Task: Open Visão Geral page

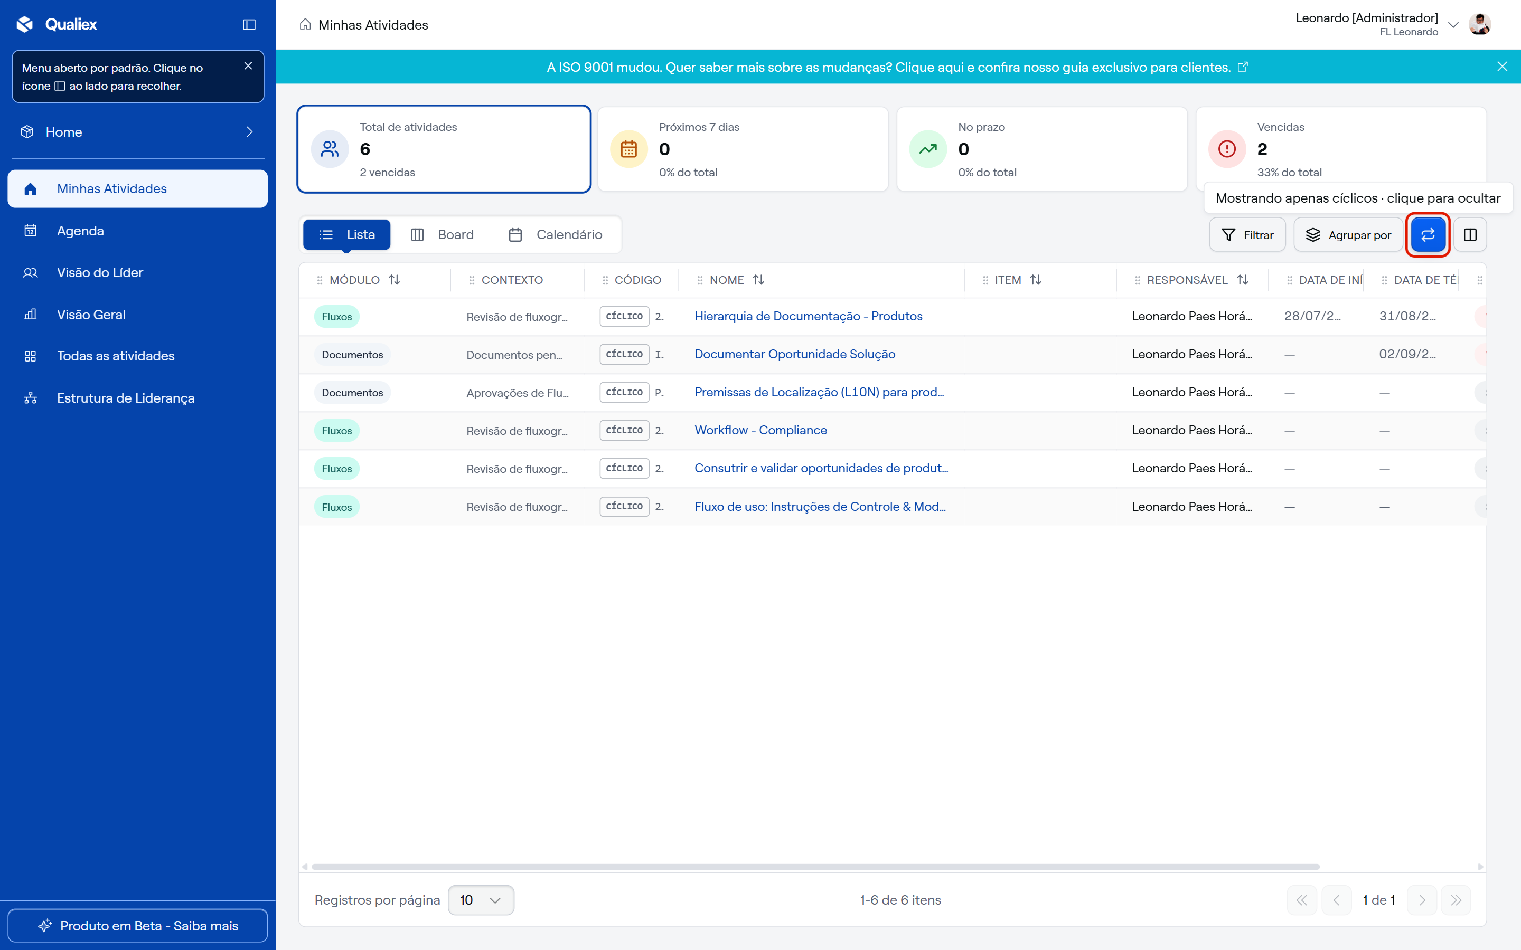Action: 138,315
